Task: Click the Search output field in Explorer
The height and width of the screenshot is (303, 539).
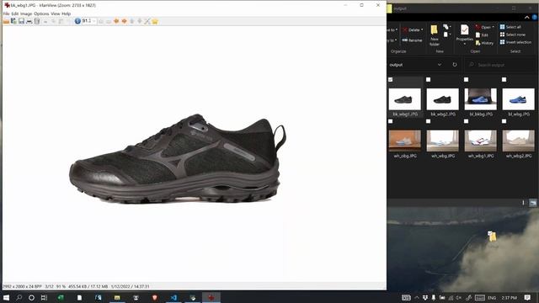Action: 499,65
